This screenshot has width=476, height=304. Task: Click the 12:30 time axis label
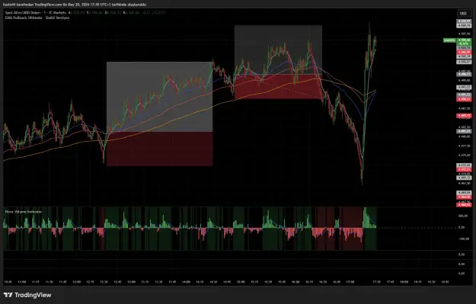click(x=104, y=282)
